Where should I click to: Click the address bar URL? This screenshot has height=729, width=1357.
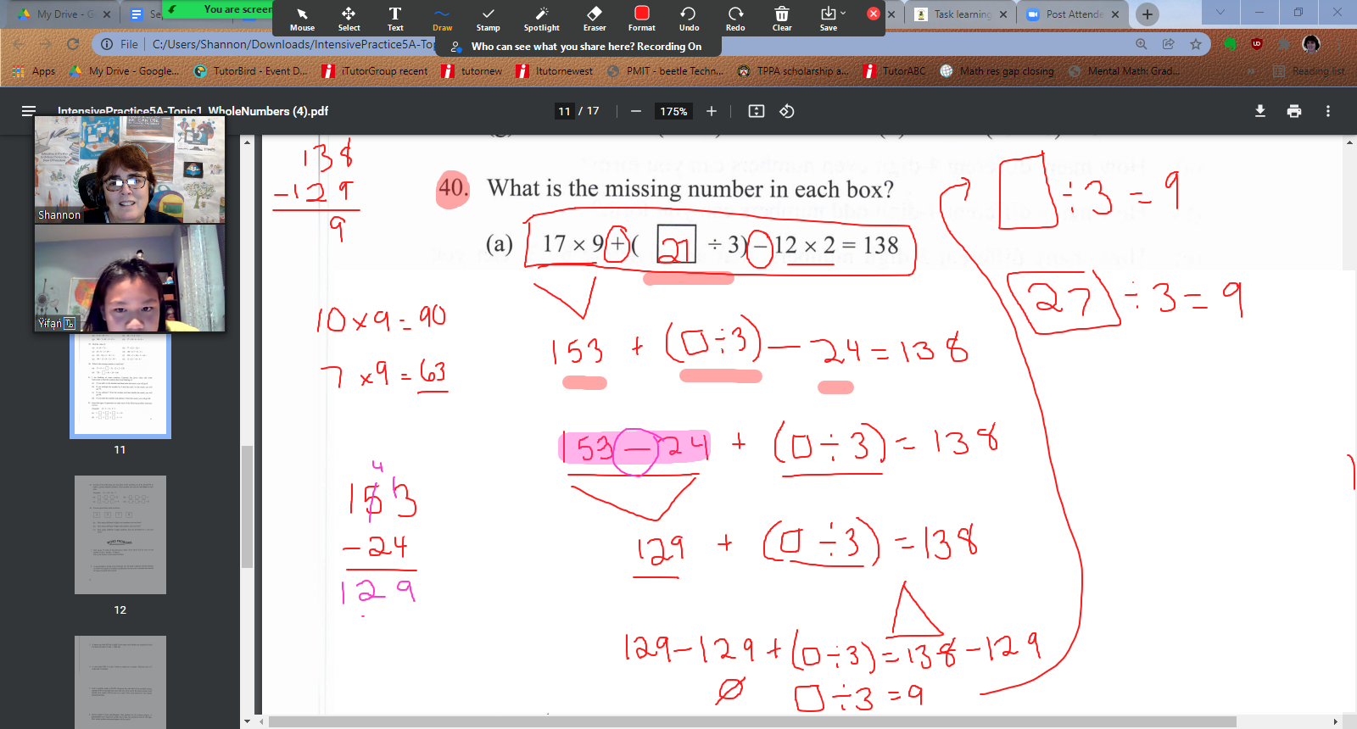pyautogui.click(x=293, y=44)
